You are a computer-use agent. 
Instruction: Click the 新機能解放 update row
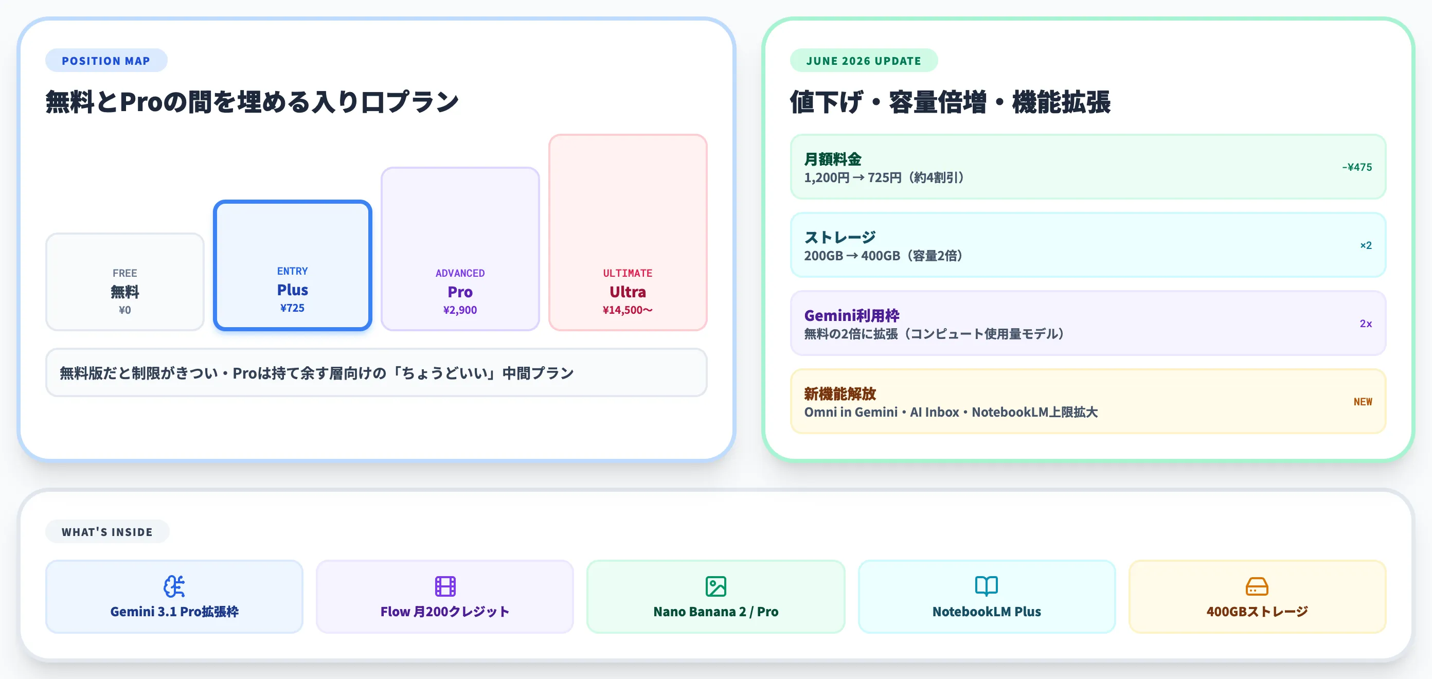click(x=1088, y=402)
